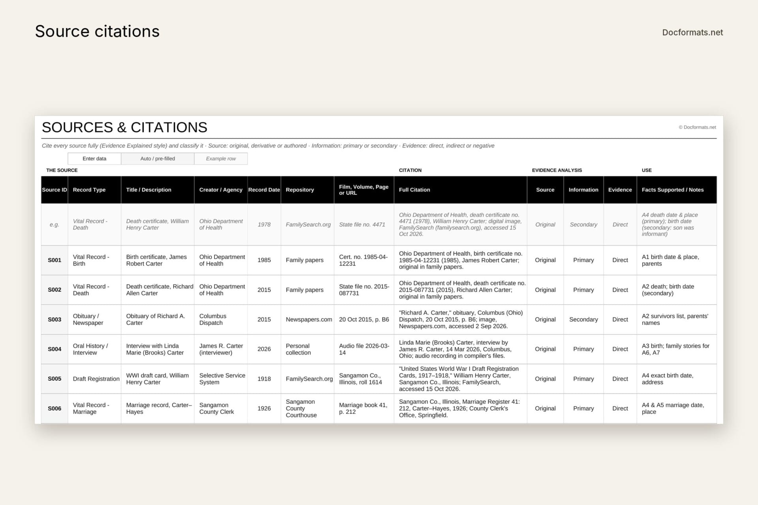Click the 'Secondary' information cell in S003 row
The width and height of the screenshot is (758, 505).
584,320
